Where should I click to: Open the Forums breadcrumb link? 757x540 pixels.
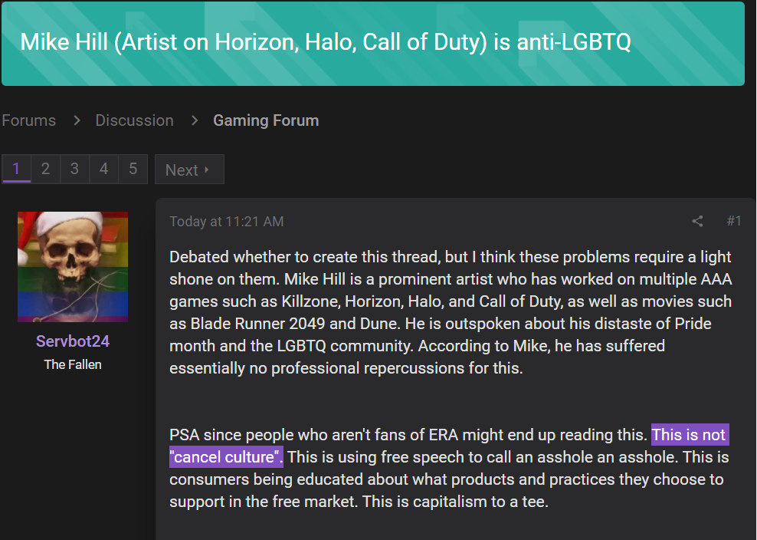tap(29, 120)
